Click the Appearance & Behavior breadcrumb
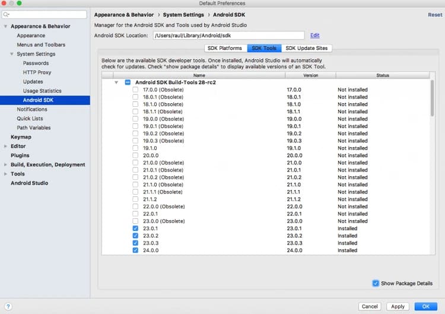Viewport: 445px width, 314px height. pyautogui.click(x=124, y=15)
